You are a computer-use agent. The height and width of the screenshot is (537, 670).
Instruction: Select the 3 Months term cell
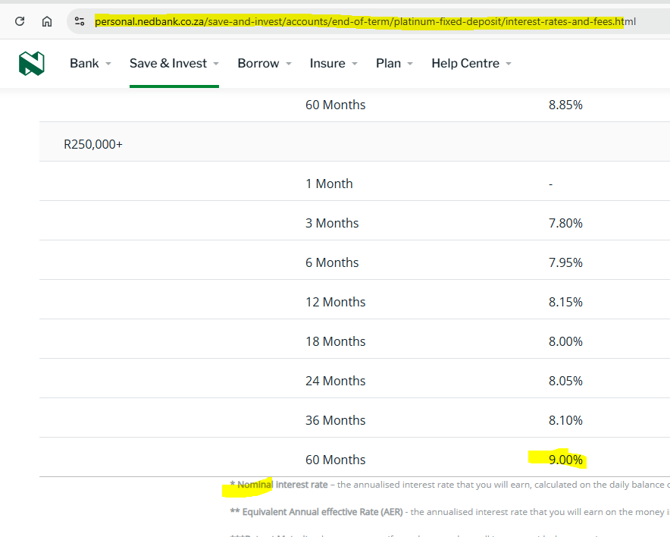332,223
